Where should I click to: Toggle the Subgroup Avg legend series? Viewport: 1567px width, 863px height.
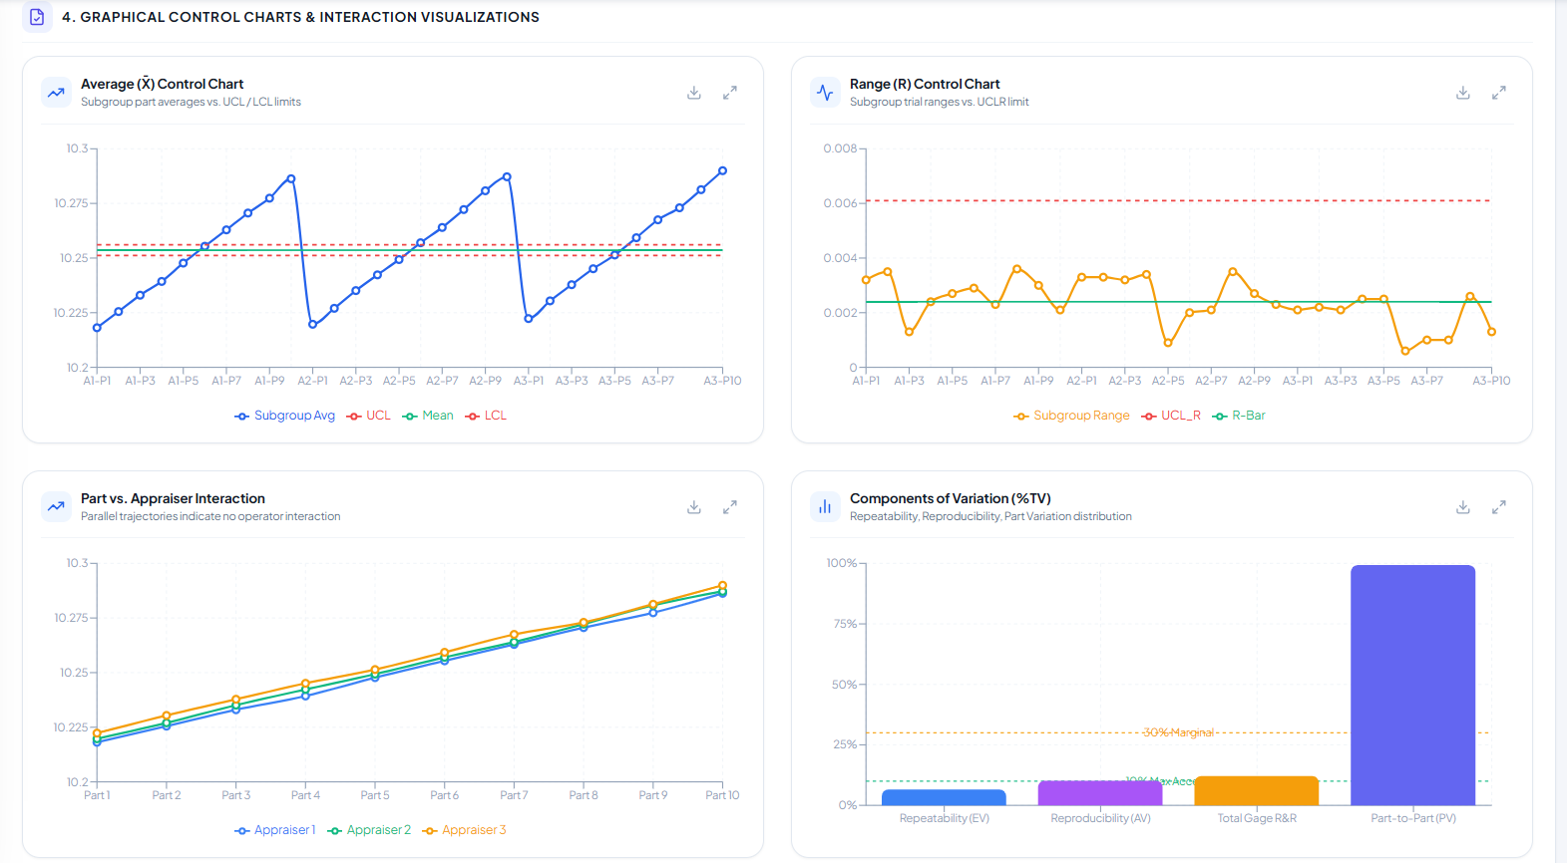[285, 416]
